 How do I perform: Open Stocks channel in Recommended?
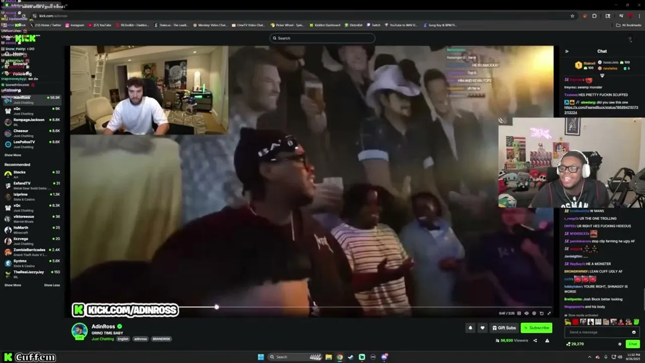pos(31,174)
